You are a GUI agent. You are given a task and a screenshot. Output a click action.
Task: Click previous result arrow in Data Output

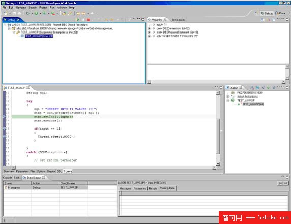(280, 183)
